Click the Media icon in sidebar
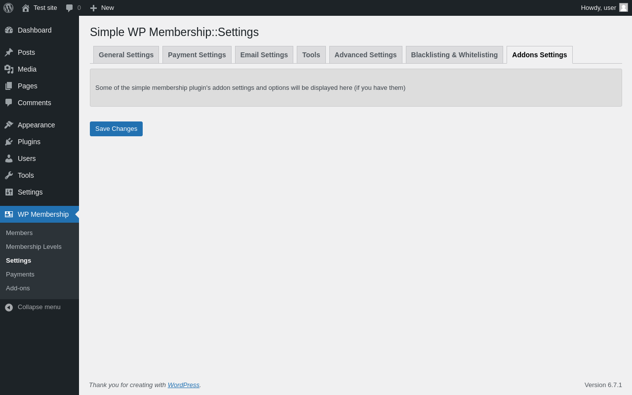 coord(9,69)
